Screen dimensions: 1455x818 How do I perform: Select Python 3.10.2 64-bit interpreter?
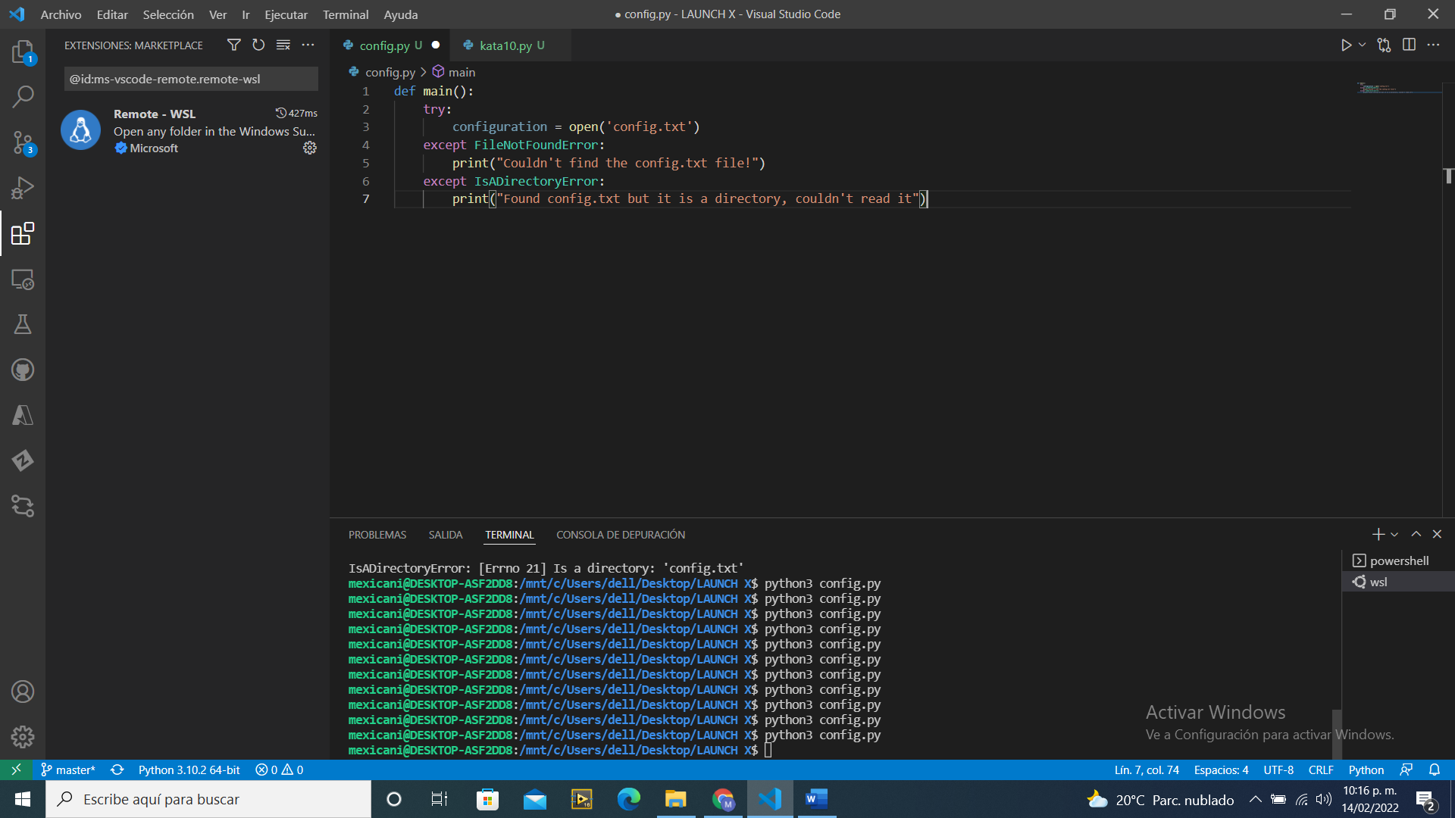(x=189, y=770)
